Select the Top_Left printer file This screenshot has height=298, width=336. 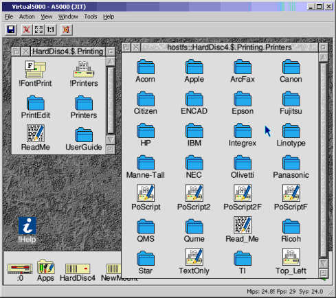coord(291,262)
